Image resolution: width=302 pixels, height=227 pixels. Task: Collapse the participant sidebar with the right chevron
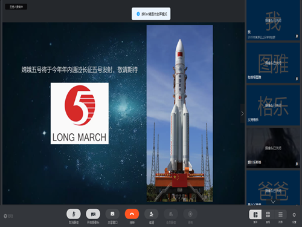coord(242,113)
